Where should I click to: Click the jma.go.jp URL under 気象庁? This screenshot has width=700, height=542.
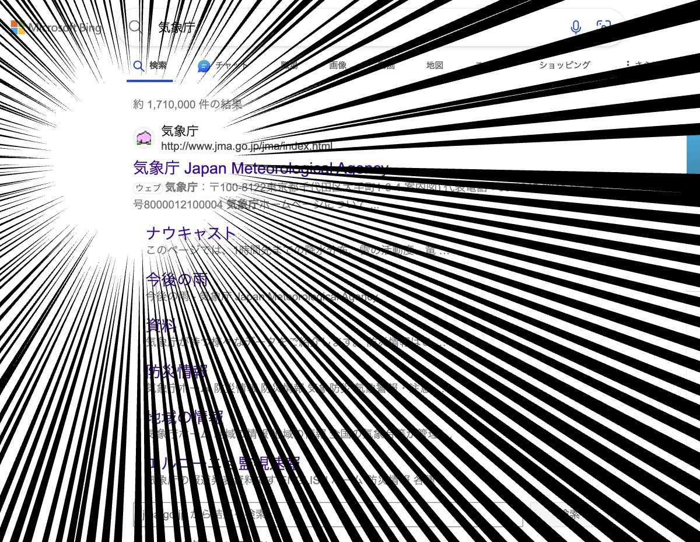coord(246,146)
